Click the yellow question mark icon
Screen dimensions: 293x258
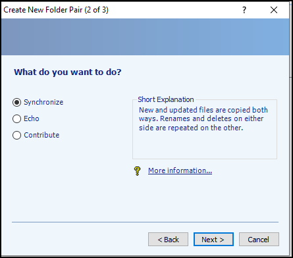[x=138, y=170]
